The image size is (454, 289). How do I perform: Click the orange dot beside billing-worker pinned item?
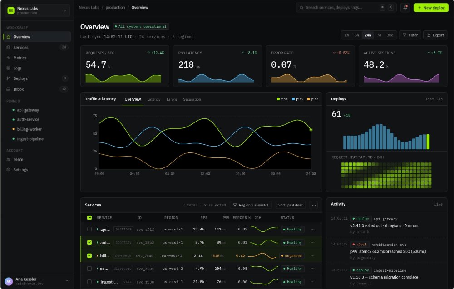[x=13, y=129]
